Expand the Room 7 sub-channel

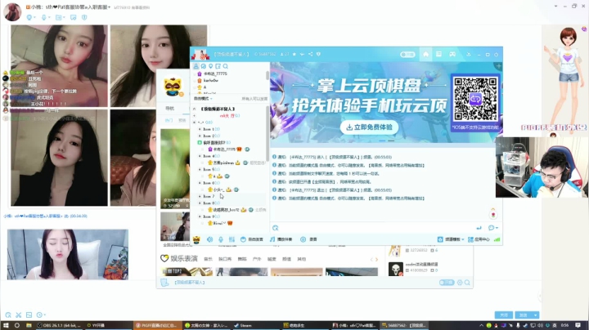click(200, 196)
